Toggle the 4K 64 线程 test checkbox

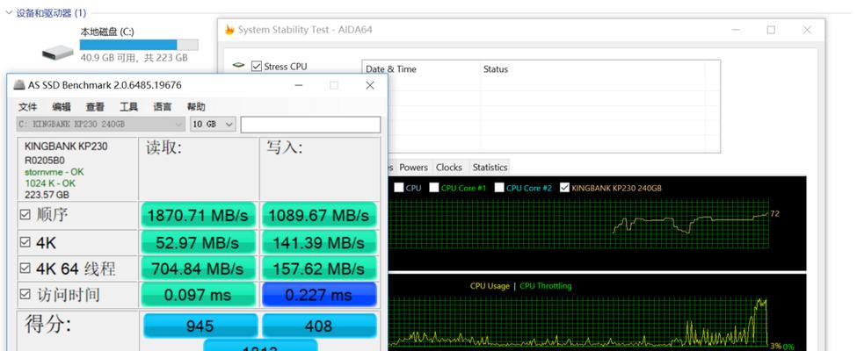[25, 269]
